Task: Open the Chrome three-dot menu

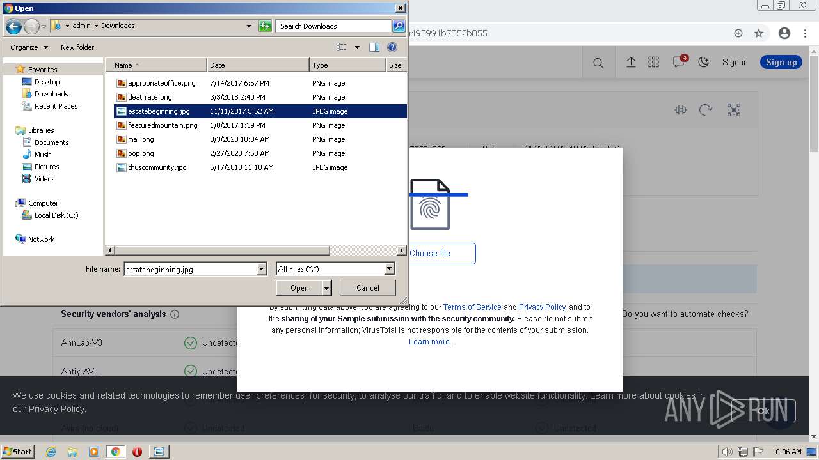Action: pyautogui.click(x=804, y=33)
